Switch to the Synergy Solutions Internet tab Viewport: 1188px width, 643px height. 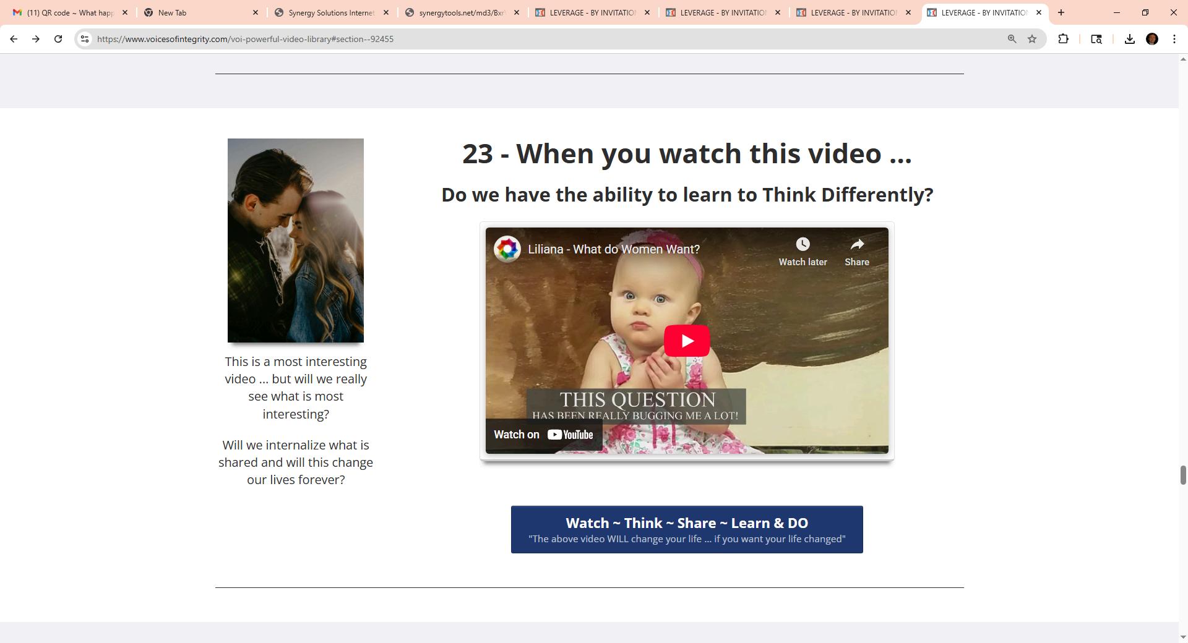(332, 12)
